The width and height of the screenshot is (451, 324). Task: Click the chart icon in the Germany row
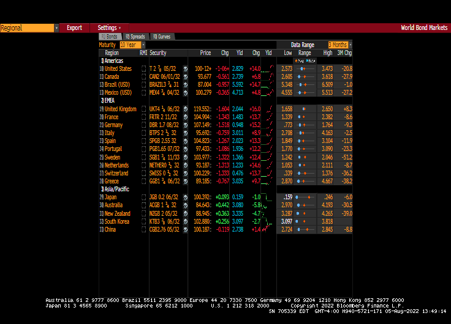point(185,125)
